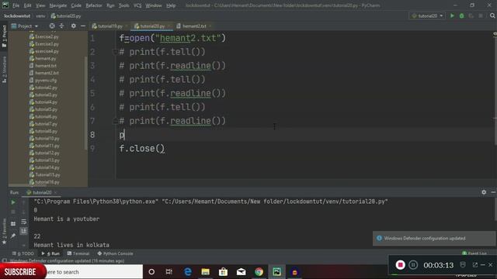The height and width of the screenshot is (279, 497).
Task: Open the Run tool window button
Action: (50, 253)
